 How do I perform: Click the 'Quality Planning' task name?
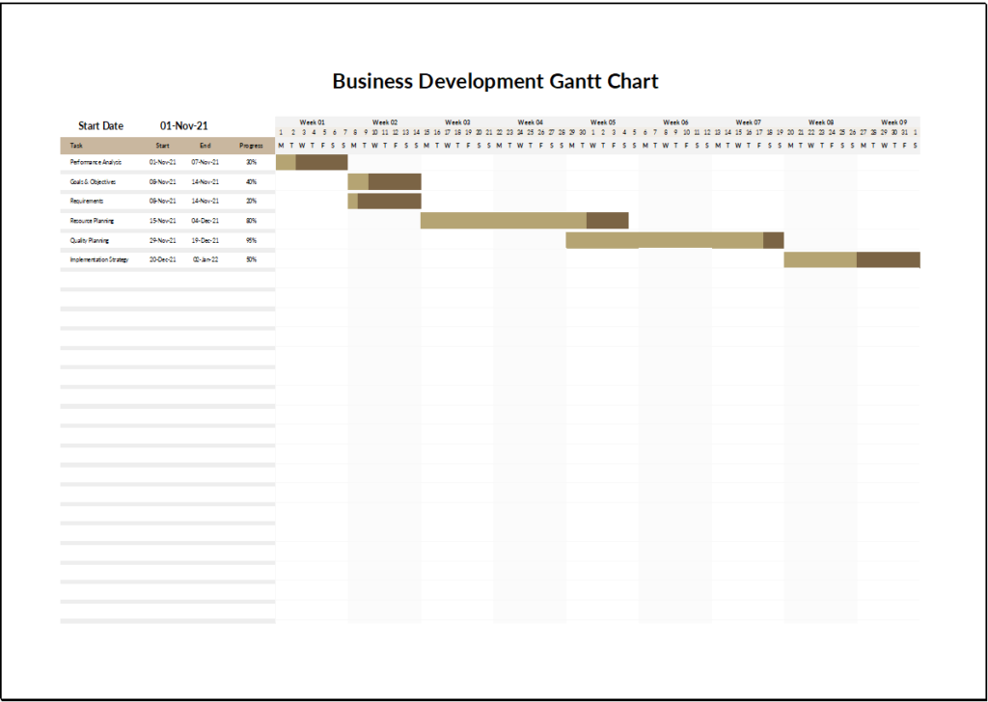pyautogui.click(x=93, y=239)
